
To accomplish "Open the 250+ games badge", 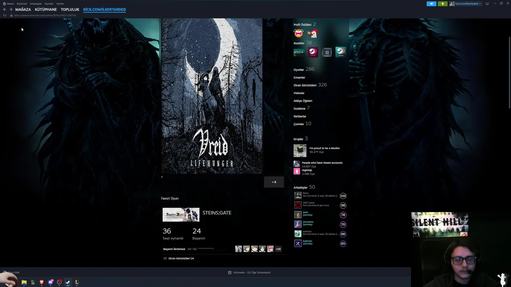I will 299,52.
